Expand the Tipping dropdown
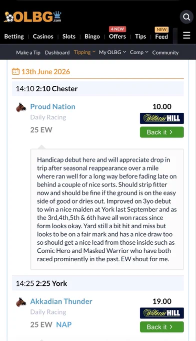 click(x=84, y=52)
